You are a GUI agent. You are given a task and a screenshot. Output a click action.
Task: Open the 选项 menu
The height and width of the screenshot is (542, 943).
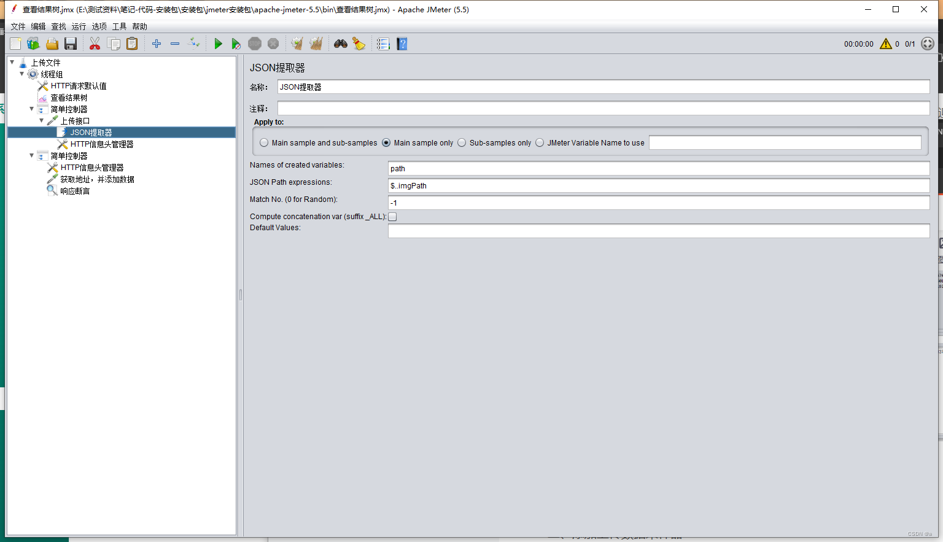click(98, 26)
